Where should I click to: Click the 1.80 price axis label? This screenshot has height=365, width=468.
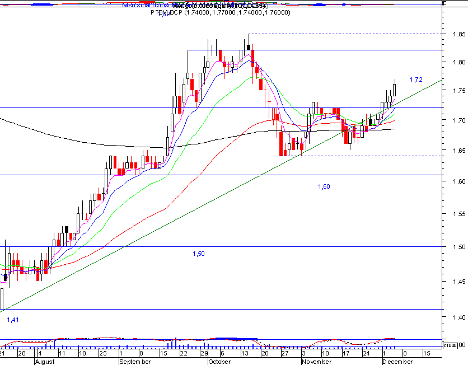(x=459, y=62)
